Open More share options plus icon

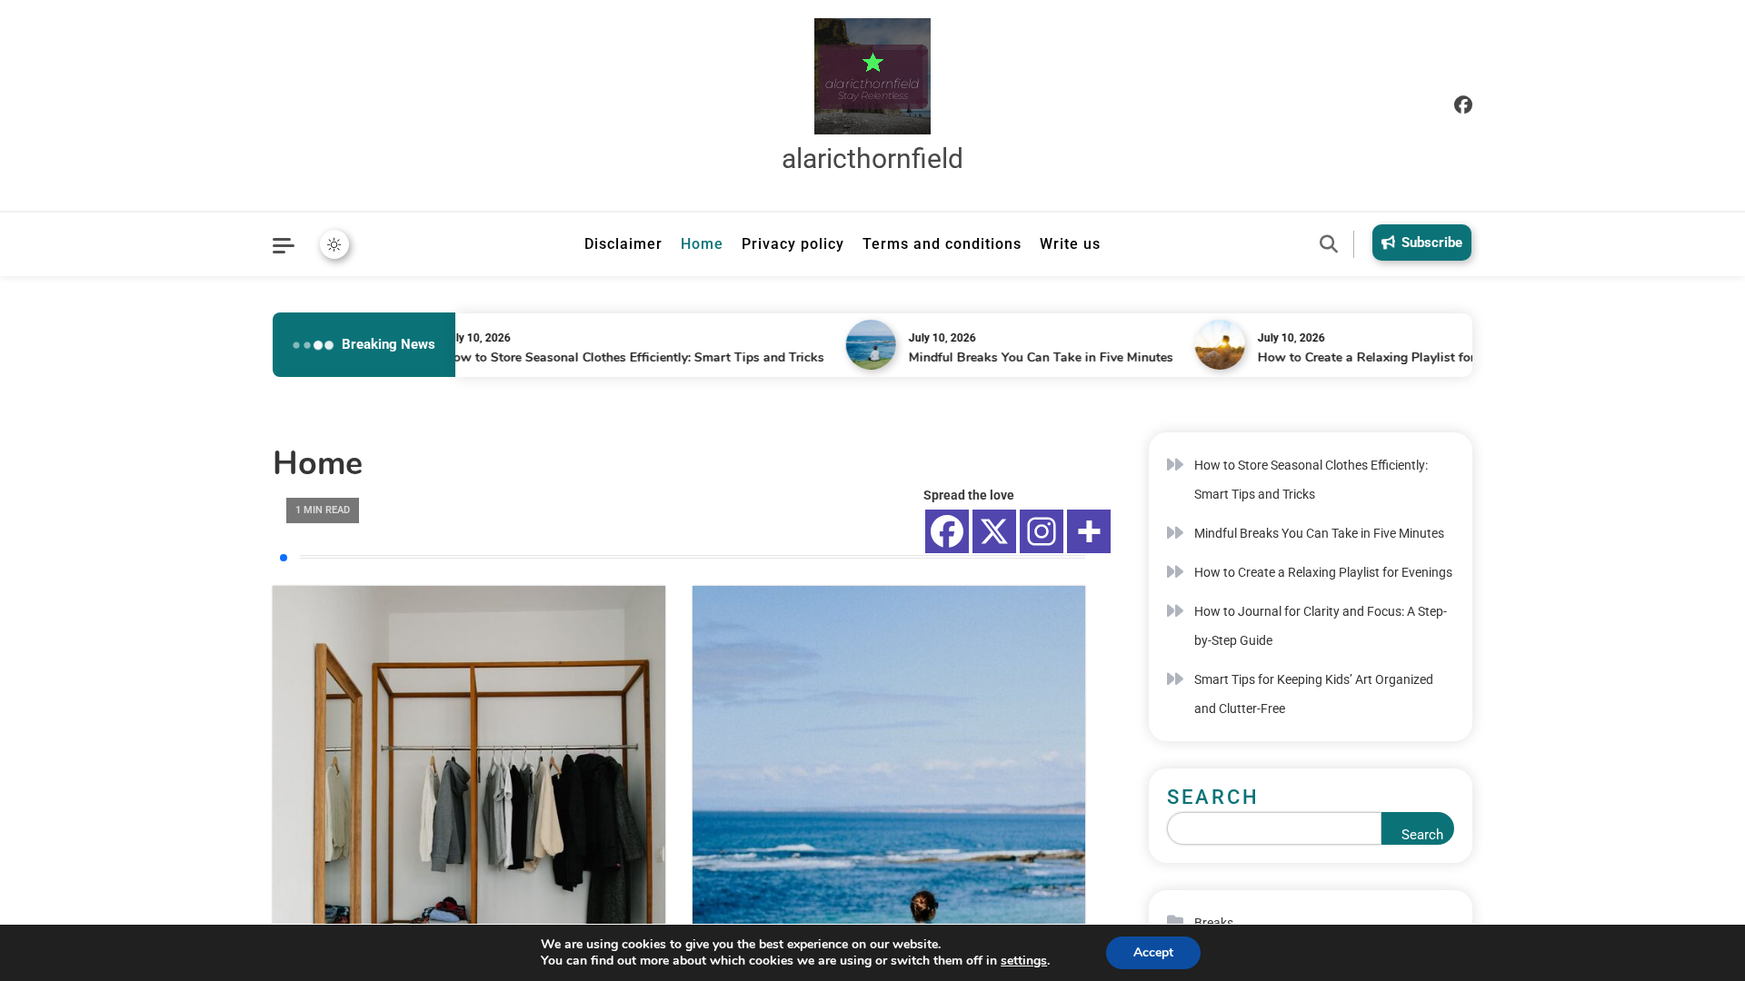(x=1089, y=531)
